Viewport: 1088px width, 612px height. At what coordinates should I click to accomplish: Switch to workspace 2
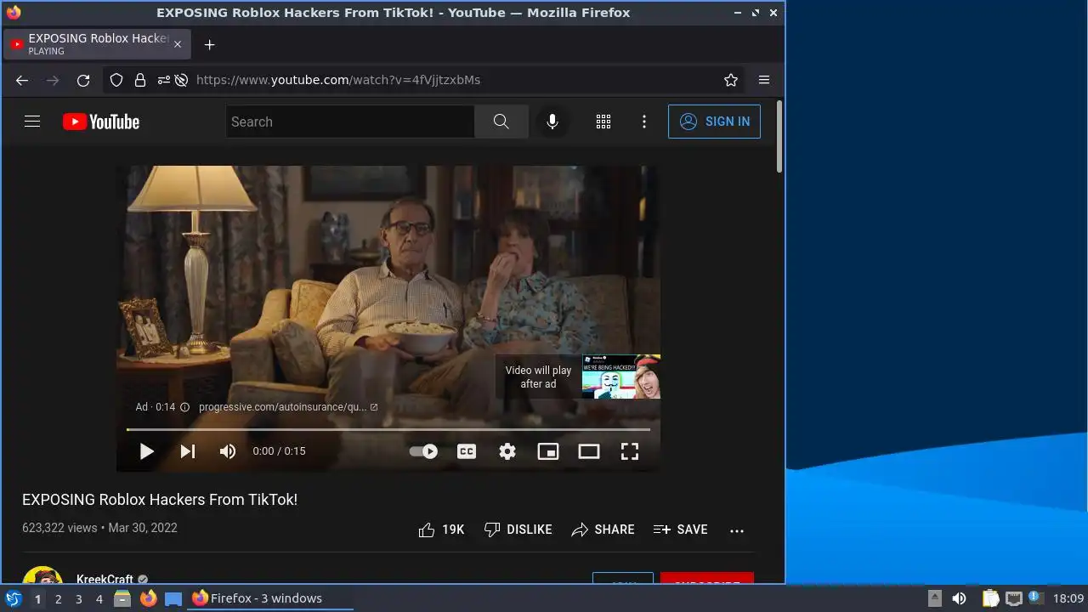58,598
